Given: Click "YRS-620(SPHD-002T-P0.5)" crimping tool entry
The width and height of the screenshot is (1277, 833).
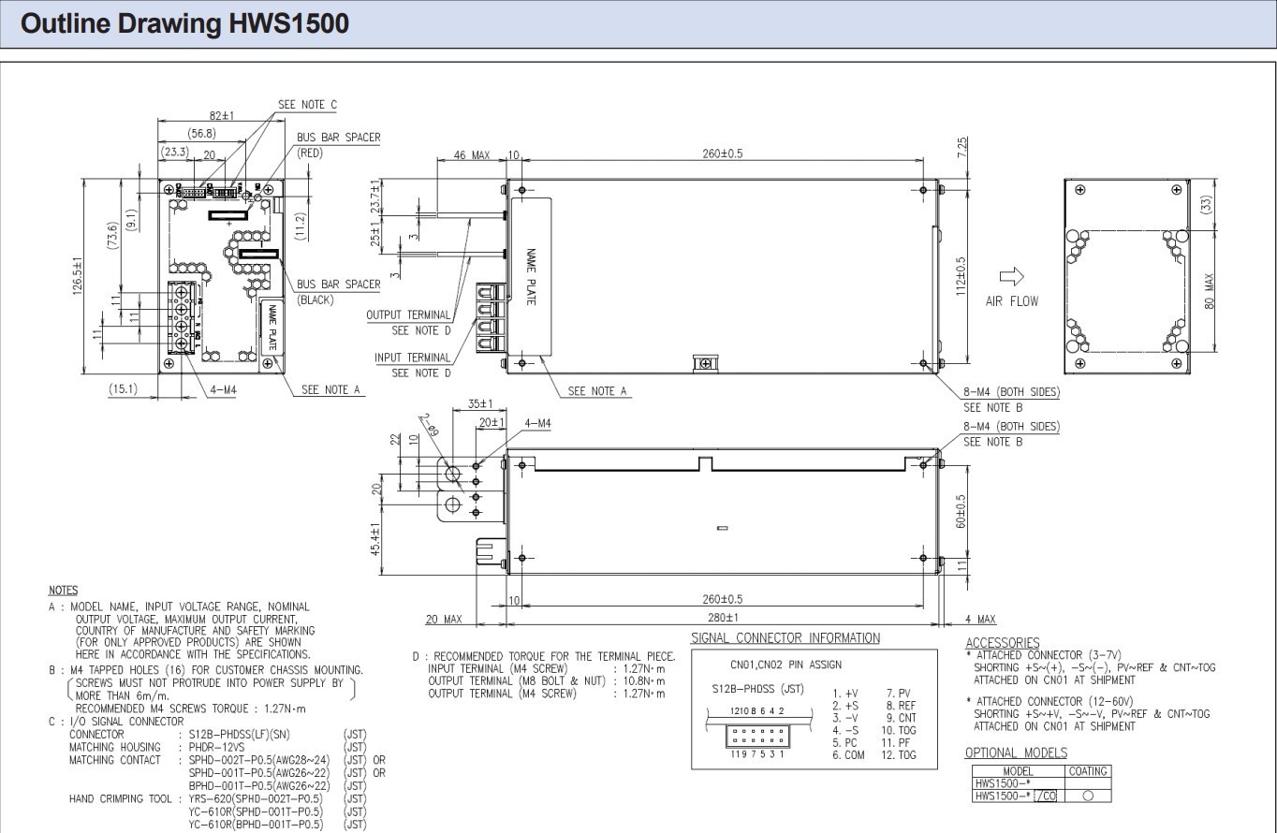Looking at the screenshot, I should [x=256, y=798].
